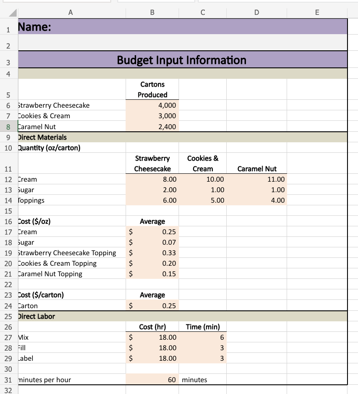
Task: Click the minutes per hour value 60
Action: point(152,380)
